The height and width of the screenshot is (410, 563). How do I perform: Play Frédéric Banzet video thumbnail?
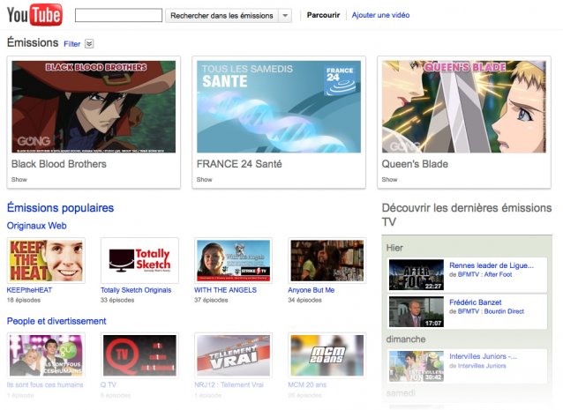pos(417,312)
